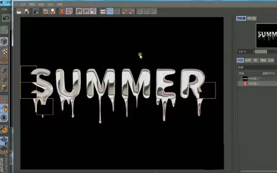Viewport: 277px width, 173px height.
Task: Open the fifth Picture Viewer menu
Action: coord(59,4)
